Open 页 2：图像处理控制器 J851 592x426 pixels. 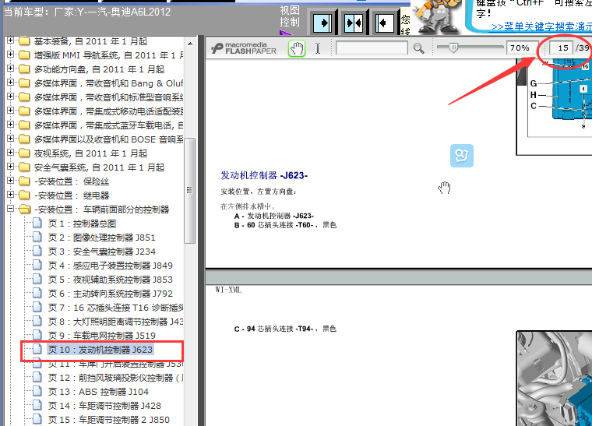pos(101,238)
